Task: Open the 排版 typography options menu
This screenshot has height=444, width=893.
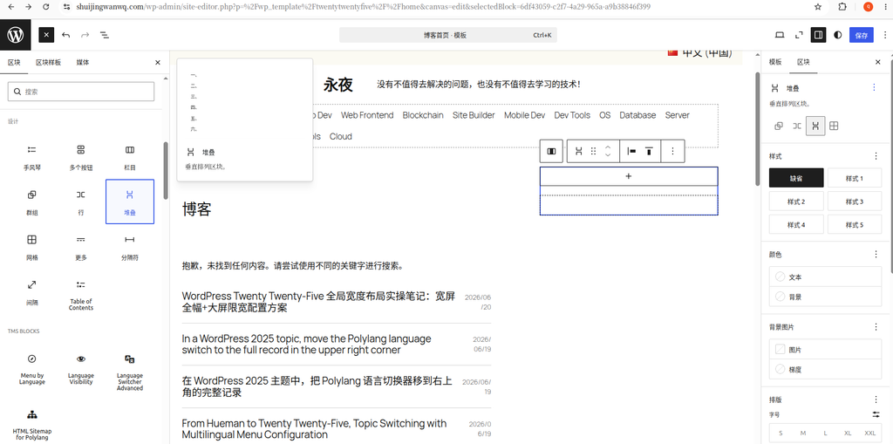Action: (x=876, y=399)
